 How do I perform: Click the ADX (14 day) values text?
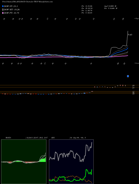pyautogui.click(x=78, y=138)
